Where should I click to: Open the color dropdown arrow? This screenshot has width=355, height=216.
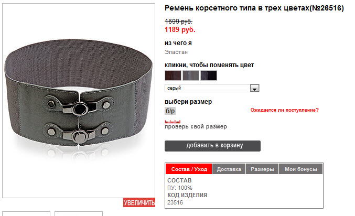[x=254, y=88]
